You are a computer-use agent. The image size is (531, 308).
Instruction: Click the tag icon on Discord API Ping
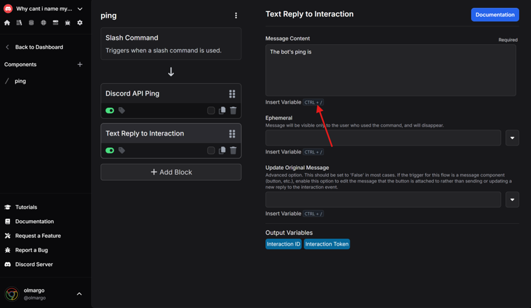tap(121, 111)
